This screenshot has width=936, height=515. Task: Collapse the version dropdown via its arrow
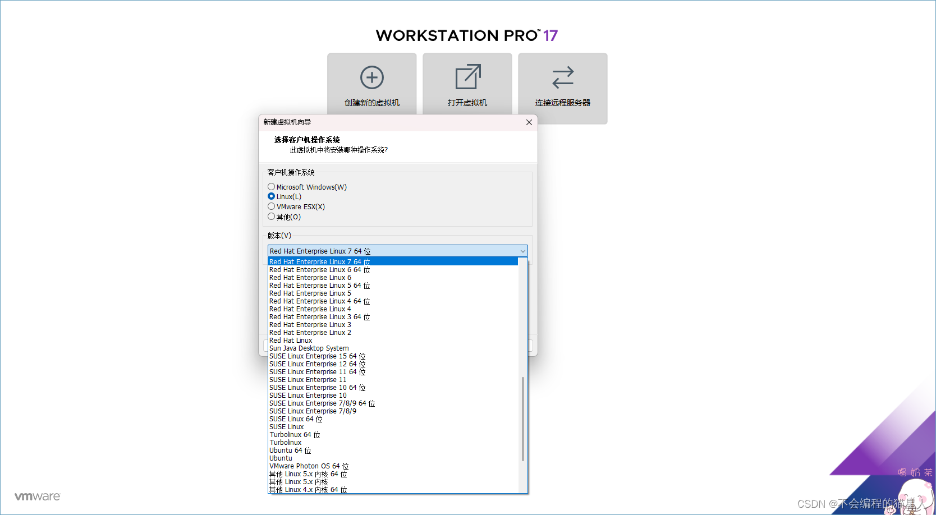522,251
